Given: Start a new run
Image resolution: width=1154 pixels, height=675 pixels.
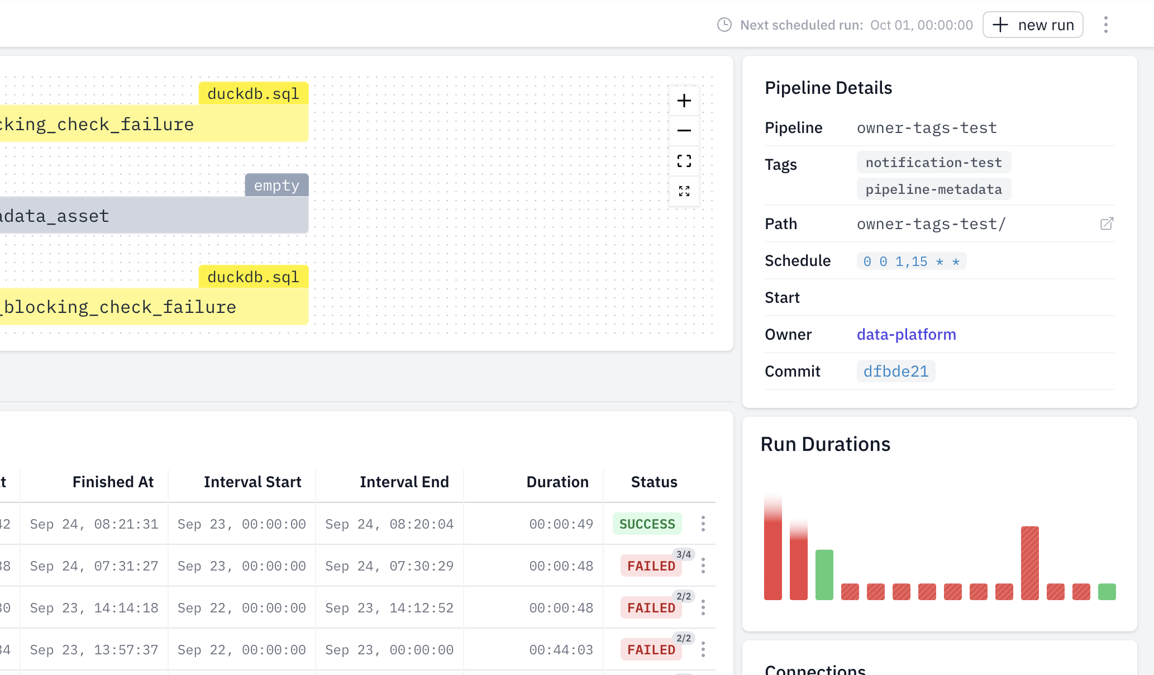Looking at the screenshot, I should pos(1033,25).
